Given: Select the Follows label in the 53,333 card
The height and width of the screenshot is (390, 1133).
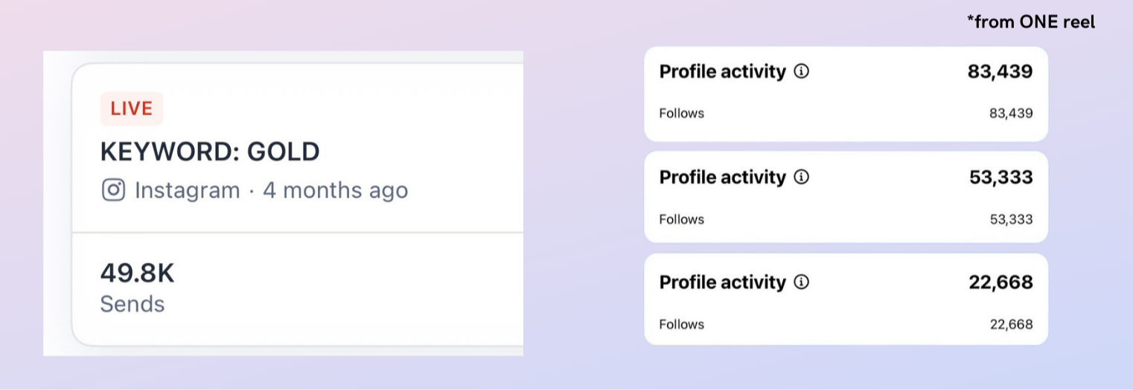Looking at the screenshot, I should coord(681,219).
